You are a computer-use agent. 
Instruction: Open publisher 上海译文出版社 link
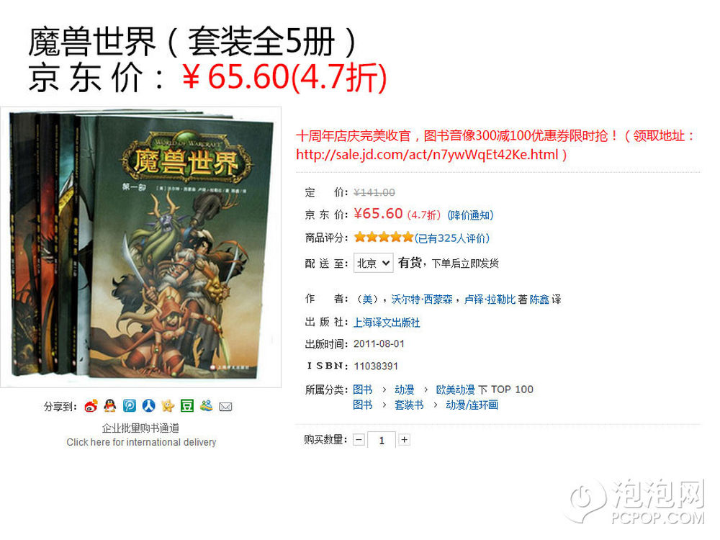[x=387, y=323]
